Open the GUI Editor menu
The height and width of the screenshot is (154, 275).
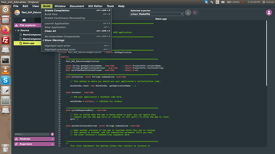point(95,6)
